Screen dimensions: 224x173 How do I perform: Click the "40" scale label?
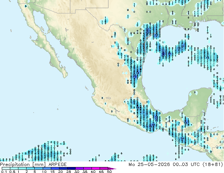(x=93, y=172)
